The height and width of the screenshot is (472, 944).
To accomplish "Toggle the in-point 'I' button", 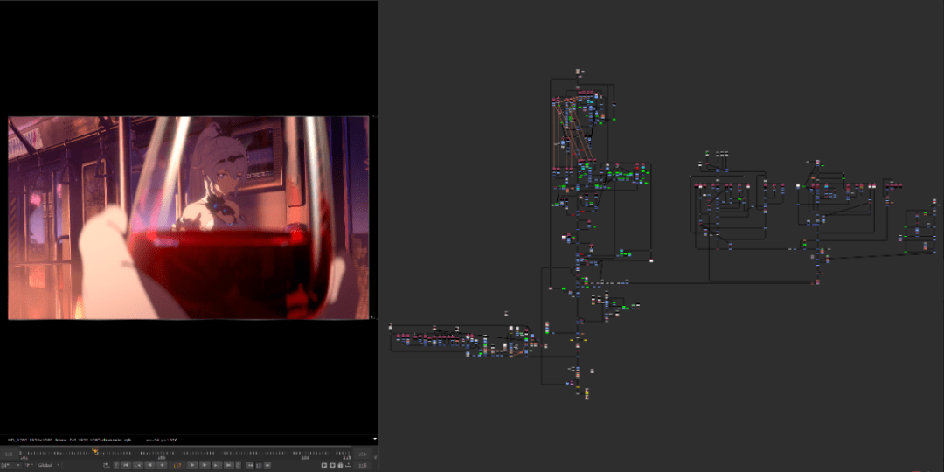I will [116, 465].
